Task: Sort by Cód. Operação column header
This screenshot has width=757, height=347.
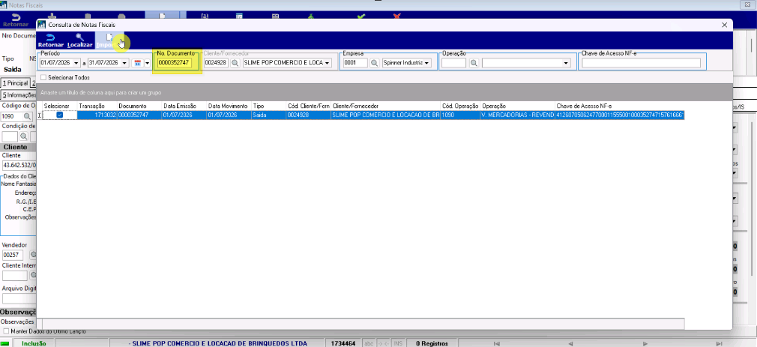Action: [460, 106]
